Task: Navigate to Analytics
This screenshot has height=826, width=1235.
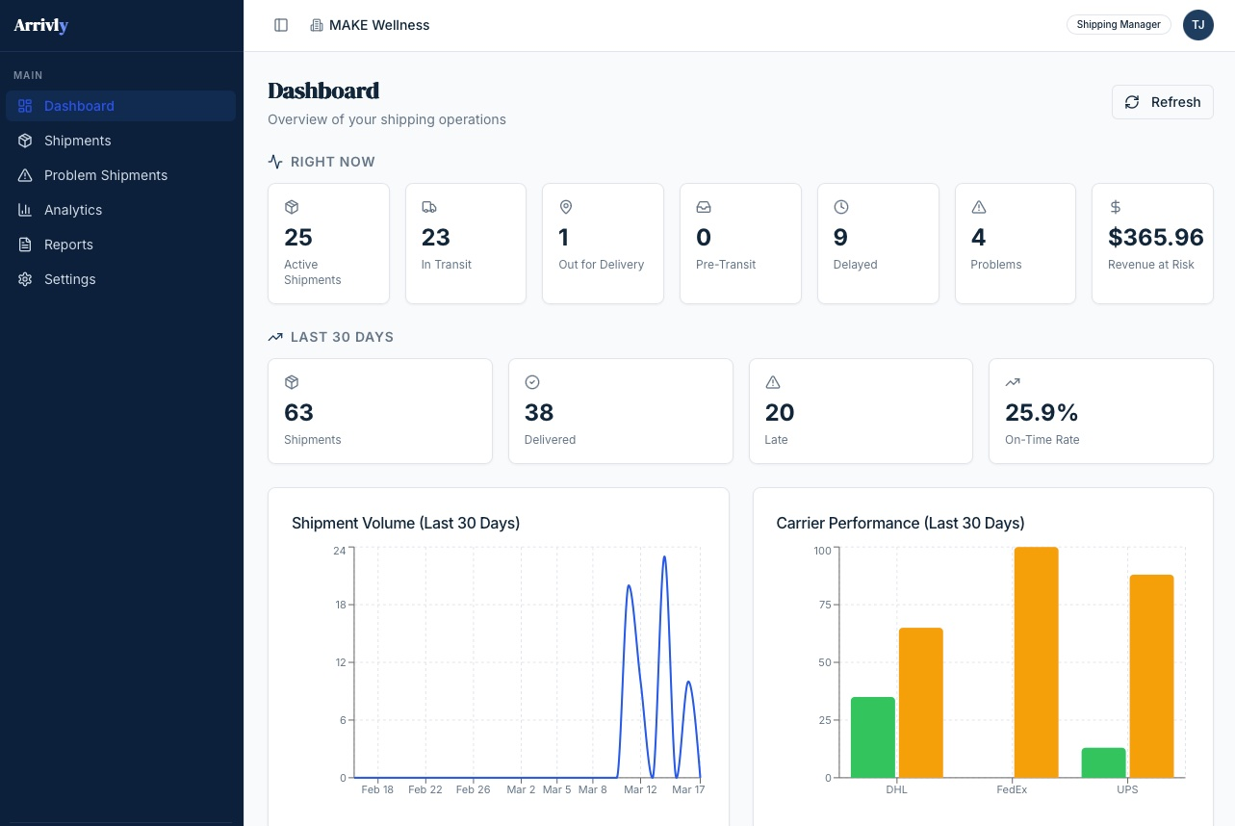Action: click(x=120, y=210)
